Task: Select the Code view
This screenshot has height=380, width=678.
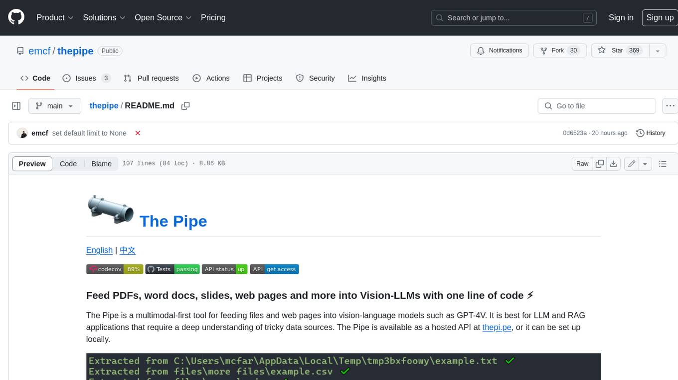Action: 68,164
